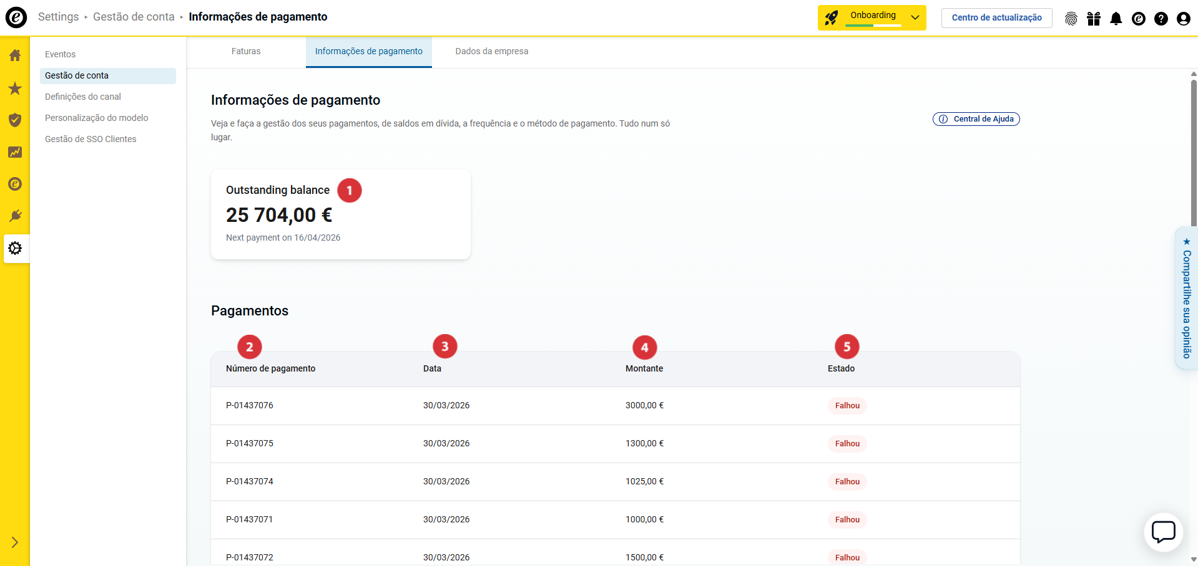Expand the left sidebar with bottom chevron
Viewport: 1198px width, 566px height.
pos(15,542)
